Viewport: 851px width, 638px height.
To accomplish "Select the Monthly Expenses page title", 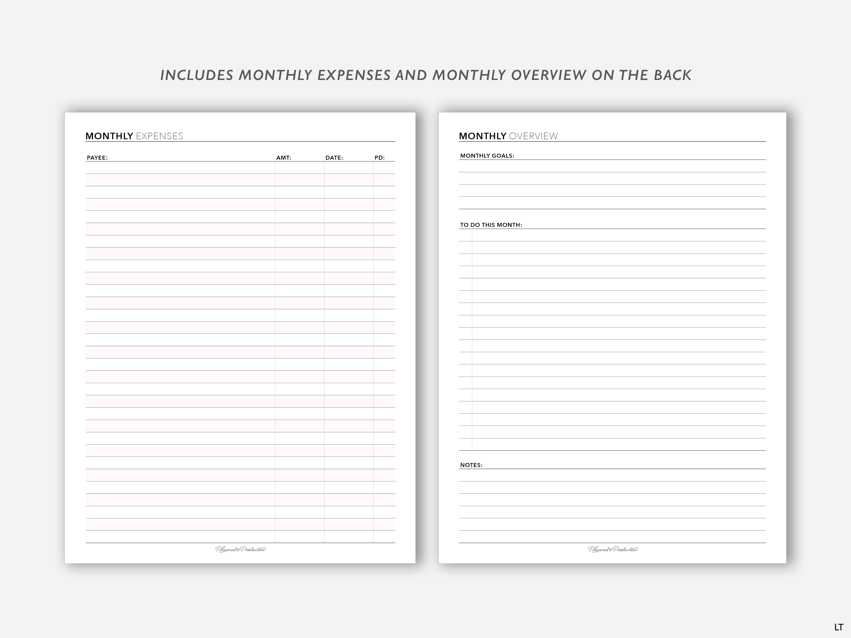I will [134, 136].
